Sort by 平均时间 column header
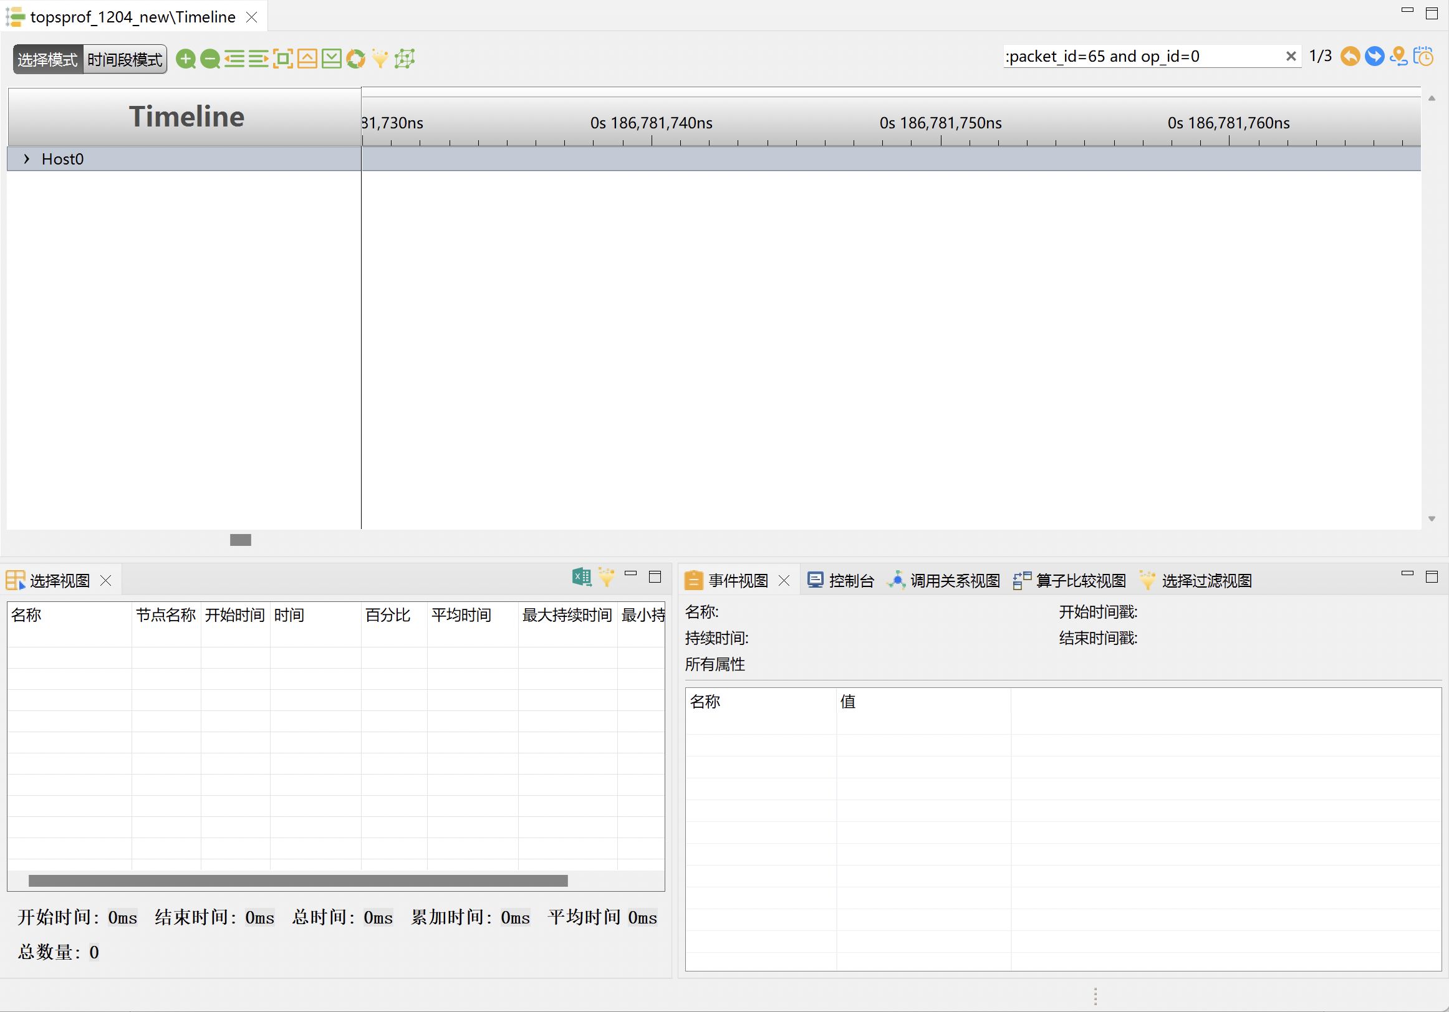The image size is (1449, 1012). click(x=473, y=615)
